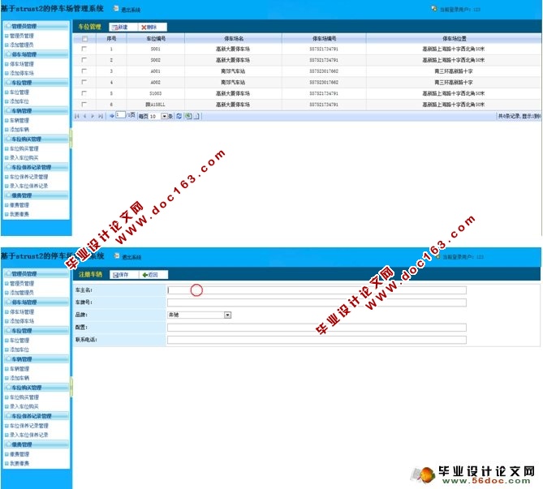Open 添加管理员 link on 车位管理 page sidebar
Screen dimensions: 543x489
coord(21,45)
